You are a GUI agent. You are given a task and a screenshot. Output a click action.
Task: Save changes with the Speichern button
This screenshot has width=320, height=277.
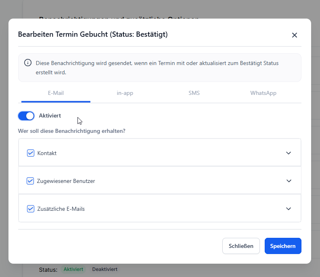[x=283, y=246]
